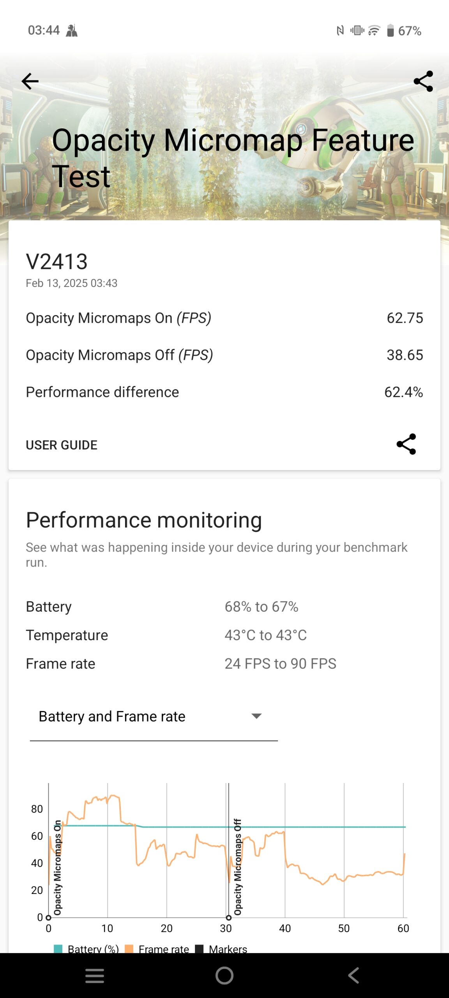Tap Opacity Micromaps On FPS row
Screen dimensions: 449x998
pos(224,318)
